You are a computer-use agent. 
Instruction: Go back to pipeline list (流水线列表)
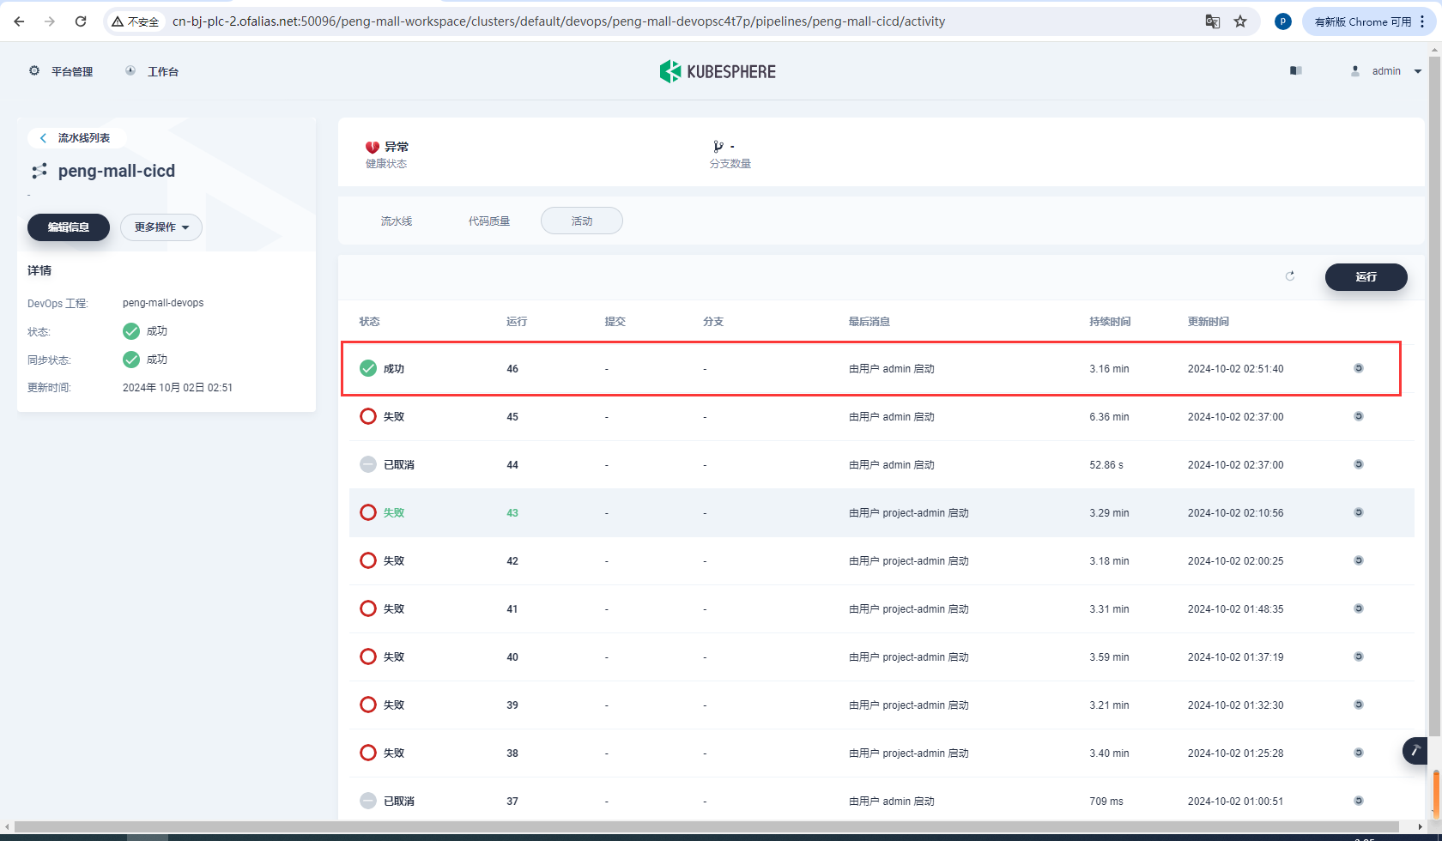tap(76, 137)
